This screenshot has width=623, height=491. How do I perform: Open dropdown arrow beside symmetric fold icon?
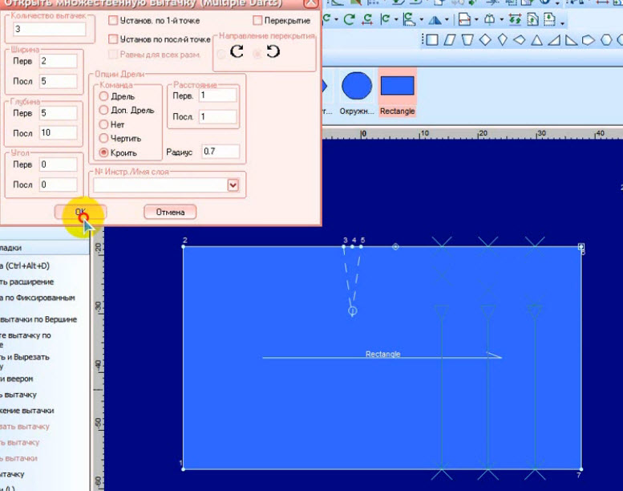[501, 19]
